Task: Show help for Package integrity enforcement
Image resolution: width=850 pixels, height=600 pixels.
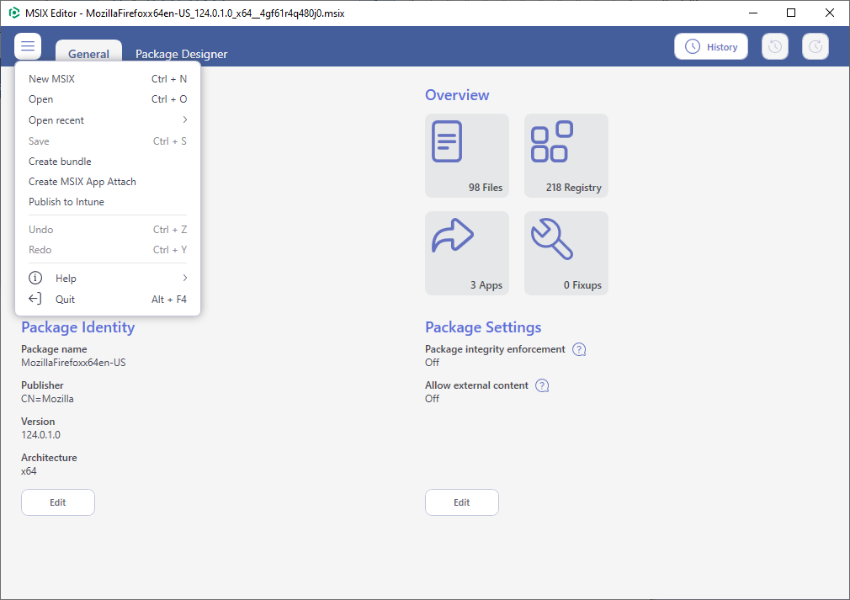Action: pyautogui.click(x=579, y=349)
